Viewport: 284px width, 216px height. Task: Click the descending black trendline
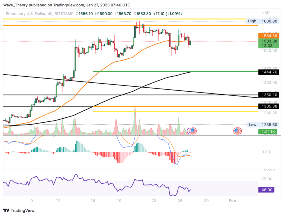tap(130, 86)
